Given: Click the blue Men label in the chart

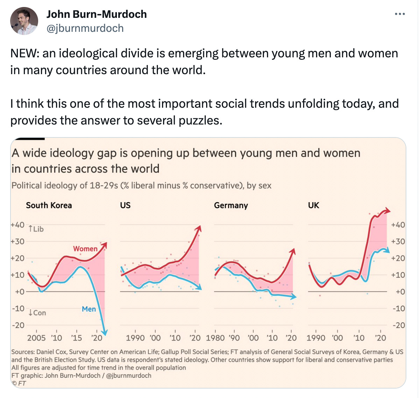Looking at the screenshot, I should pyautogui.click(x=89, y=309).
